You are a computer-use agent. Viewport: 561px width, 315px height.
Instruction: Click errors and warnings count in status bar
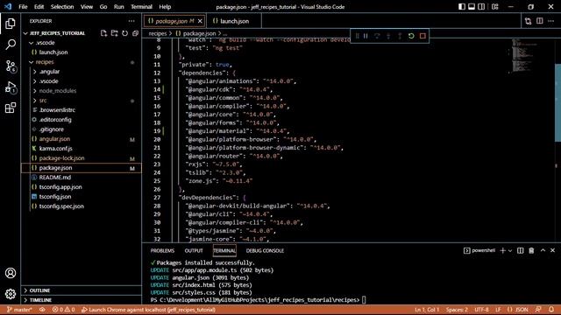coord(64,310)
